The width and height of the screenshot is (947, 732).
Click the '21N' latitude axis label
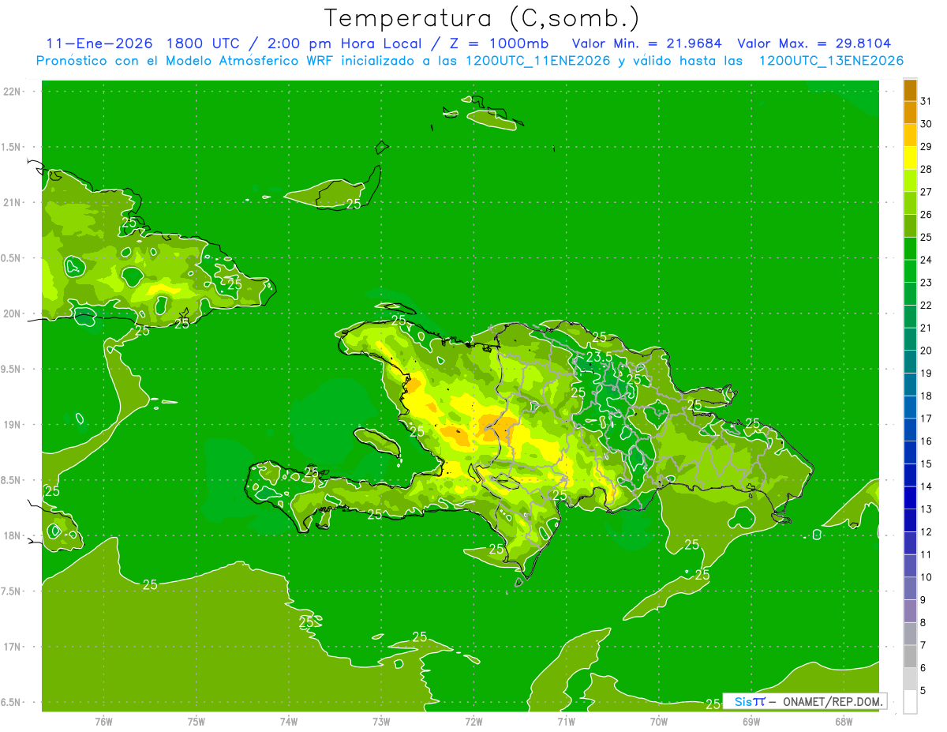point(13,202)
